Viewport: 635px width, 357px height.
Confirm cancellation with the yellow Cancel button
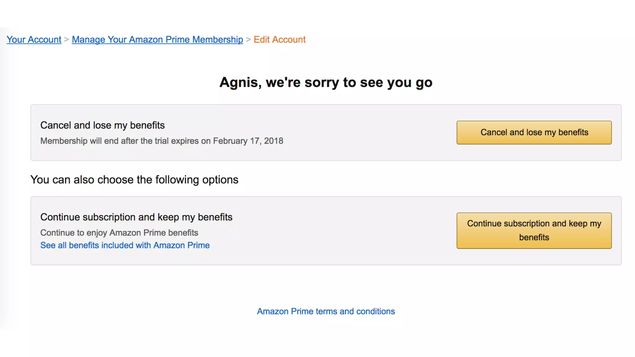[x=534, y=133]
